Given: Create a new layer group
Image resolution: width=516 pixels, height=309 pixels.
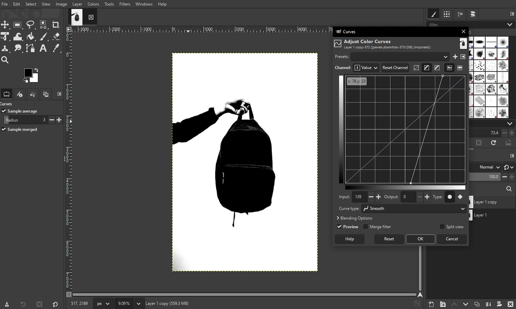Looking at the screenshot, I should click(443, 304).
